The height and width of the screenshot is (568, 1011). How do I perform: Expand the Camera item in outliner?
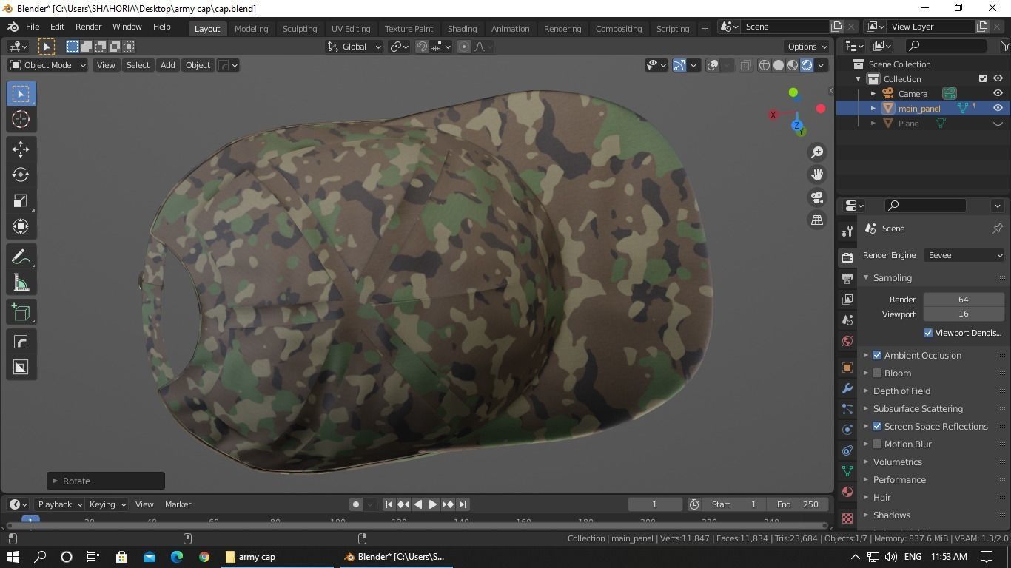pyautogui.click(x=873, y=94)
